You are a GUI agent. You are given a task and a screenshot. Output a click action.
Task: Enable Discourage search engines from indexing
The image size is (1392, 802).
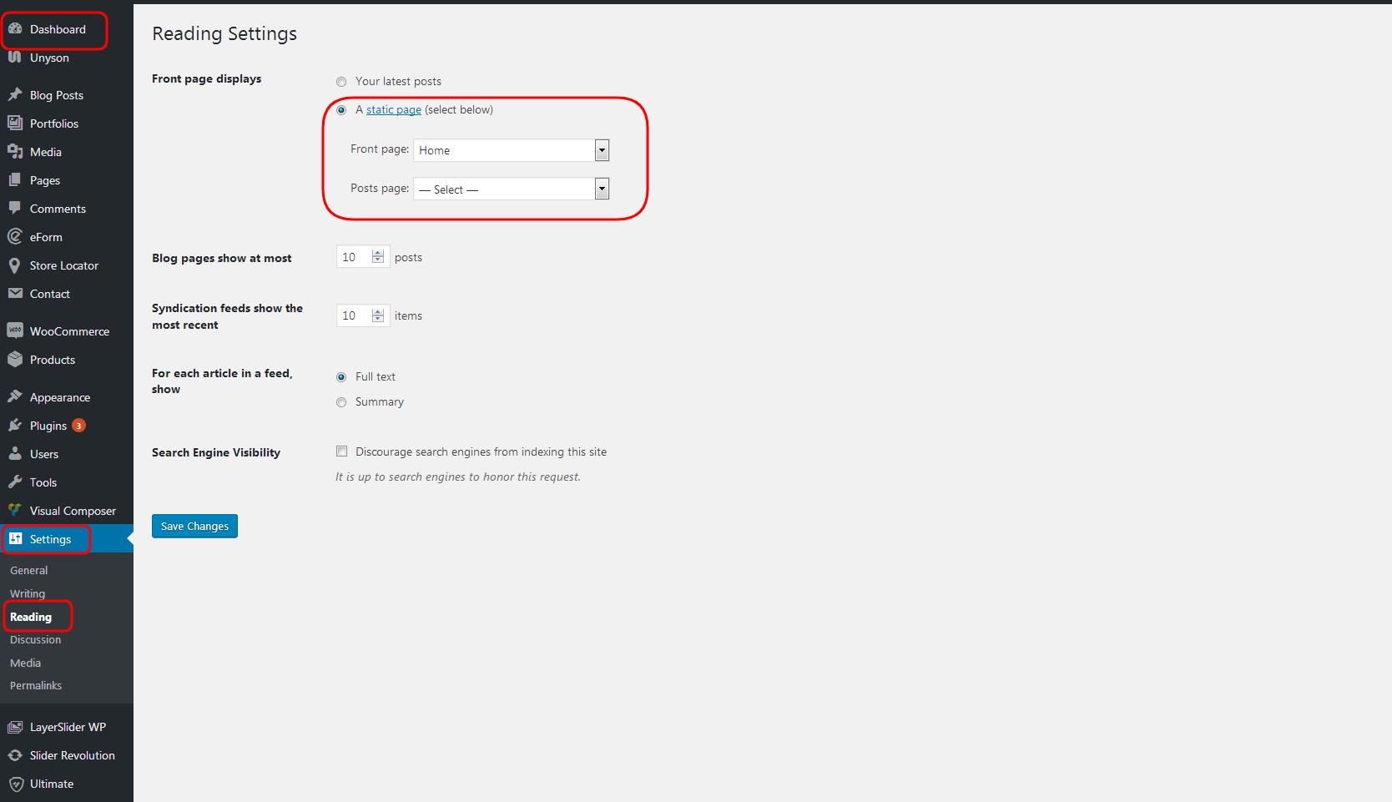tap(341, 451)
